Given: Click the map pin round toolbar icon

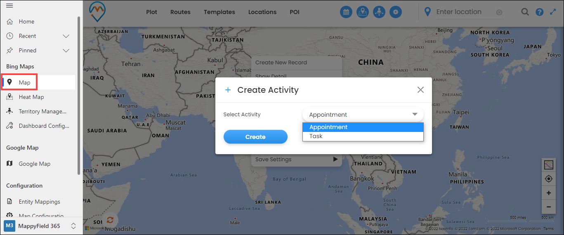Looking at the screenshot, I should coord(363,12).
